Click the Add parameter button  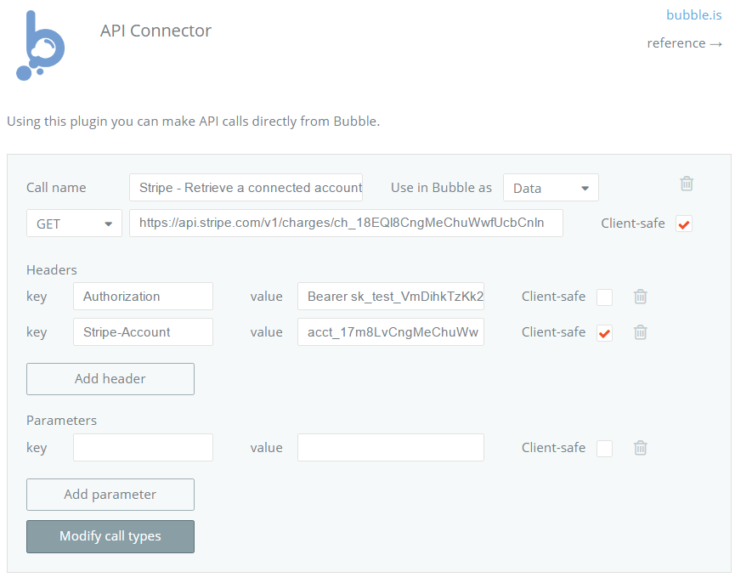click(x=110, y=495)
